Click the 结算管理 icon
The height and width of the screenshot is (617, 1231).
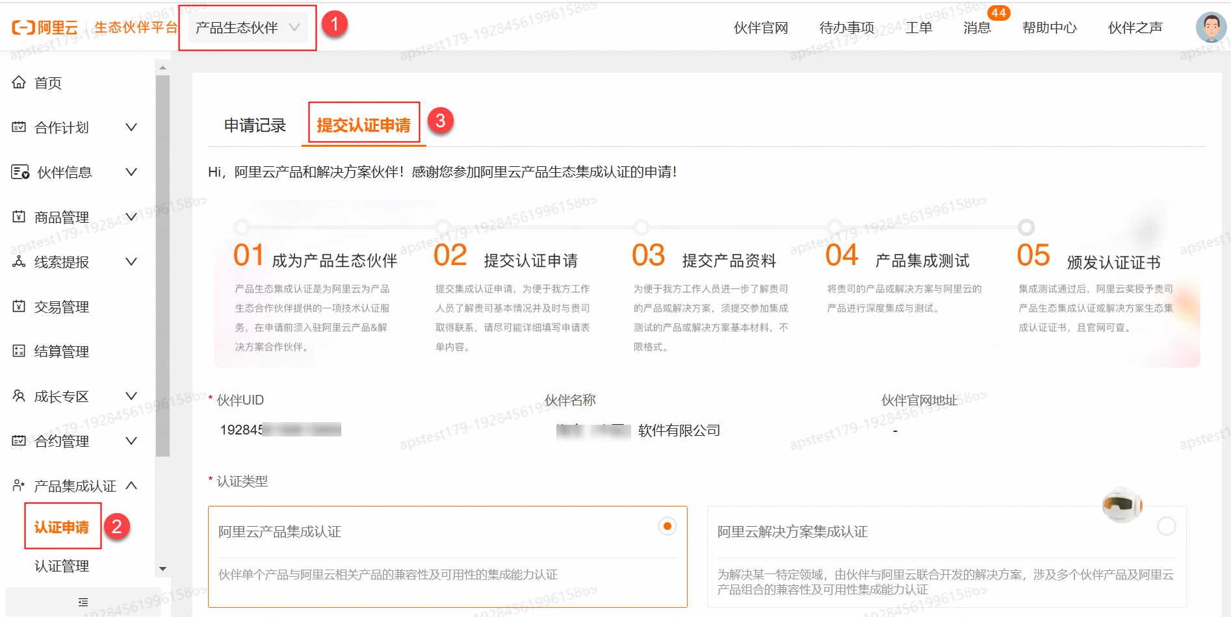19,351
